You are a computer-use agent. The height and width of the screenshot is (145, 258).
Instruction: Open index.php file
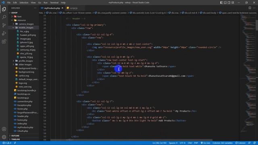[22, 124]
